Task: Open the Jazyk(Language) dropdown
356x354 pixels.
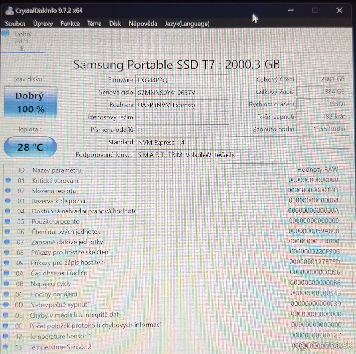Action: click(x=187, y=24)
